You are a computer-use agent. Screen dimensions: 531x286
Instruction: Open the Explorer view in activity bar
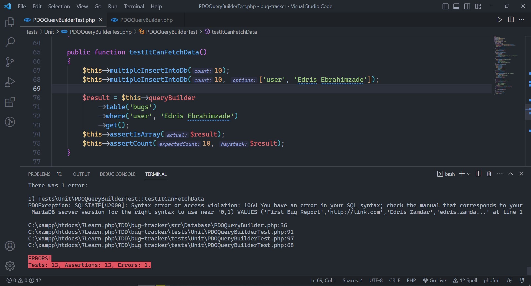coord(10,22)
